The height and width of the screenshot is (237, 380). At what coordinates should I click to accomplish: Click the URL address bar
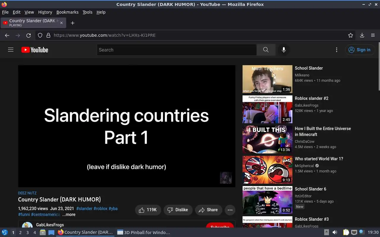point(196,35)
